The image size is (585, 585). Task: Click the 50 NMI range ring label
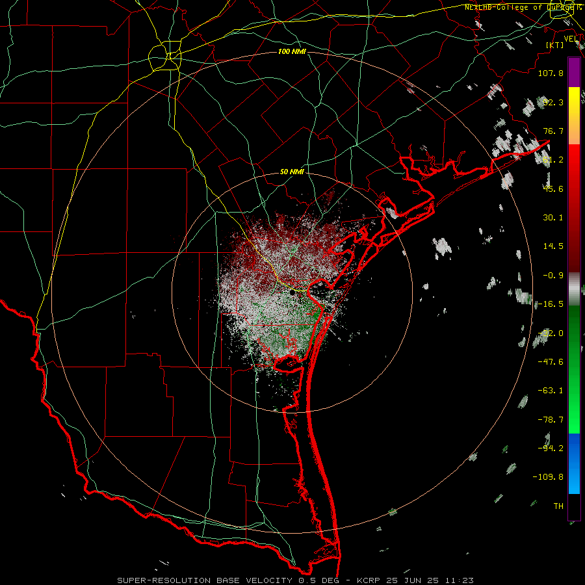point(292,172)
